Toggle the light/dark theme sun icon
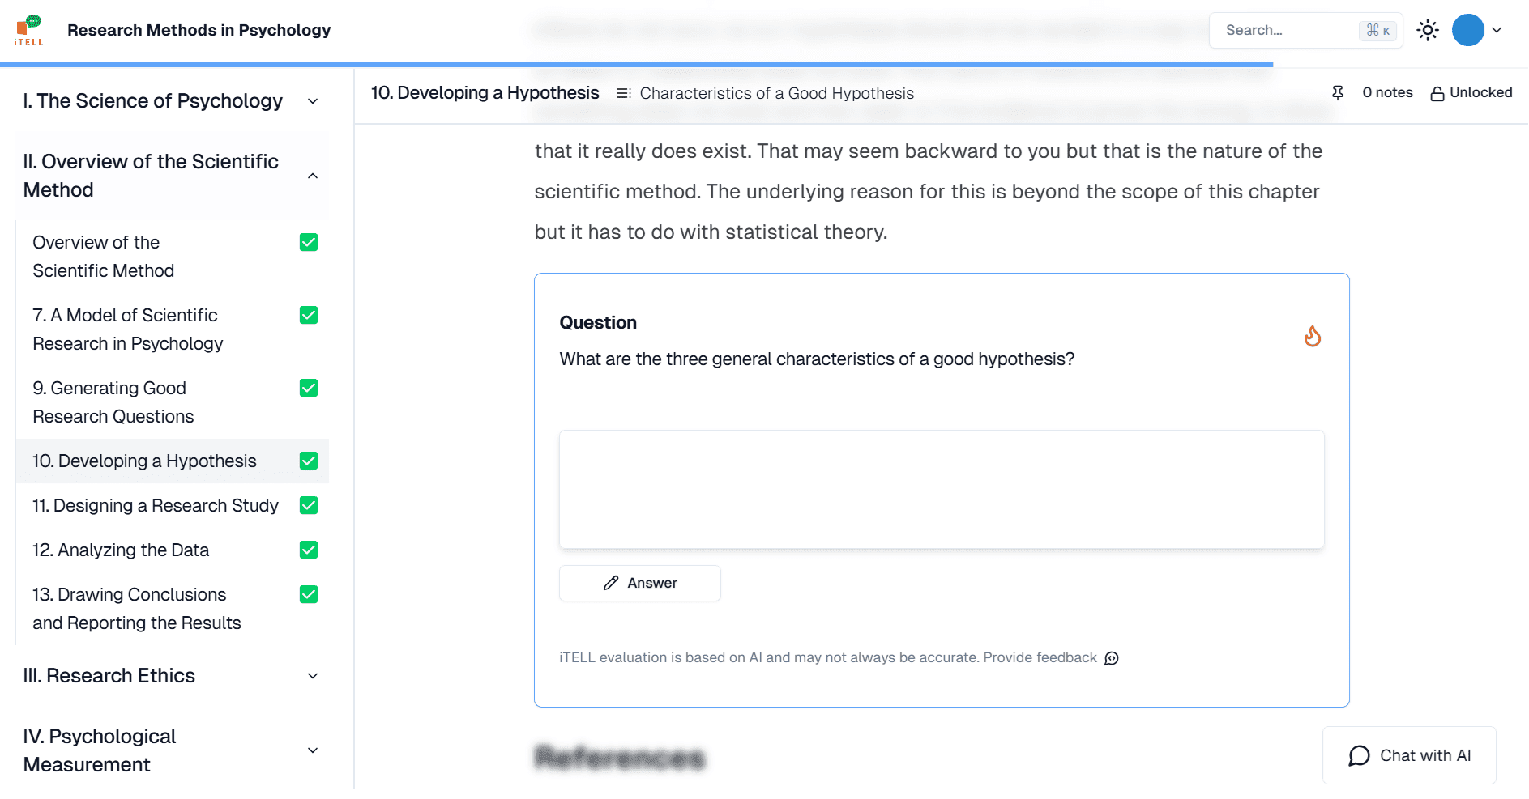Viewport: 1529px width, 799px height. [1427, 30]
